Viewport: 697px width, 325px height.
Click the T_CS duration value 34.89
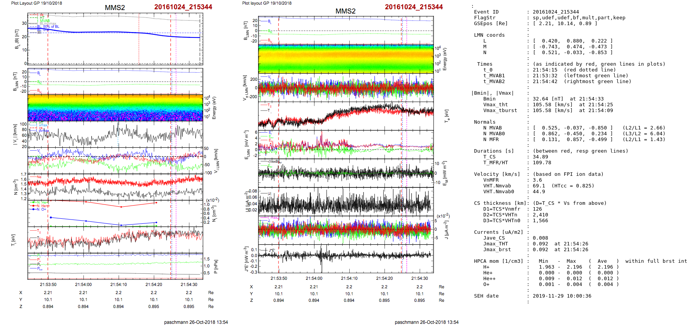(x=539, y=157)
